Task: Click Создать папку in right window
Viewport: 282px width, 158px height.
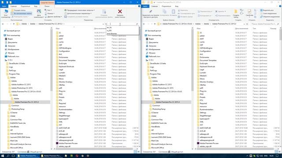Action: click(x=236, y=14)
